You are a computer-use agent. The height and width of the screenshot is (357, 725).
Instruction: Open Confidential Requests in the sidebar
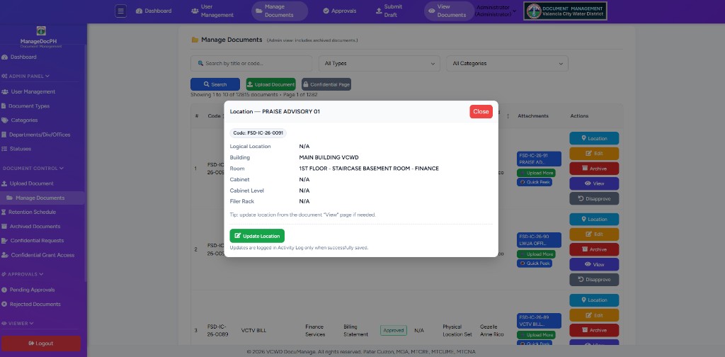coord(33,240)
